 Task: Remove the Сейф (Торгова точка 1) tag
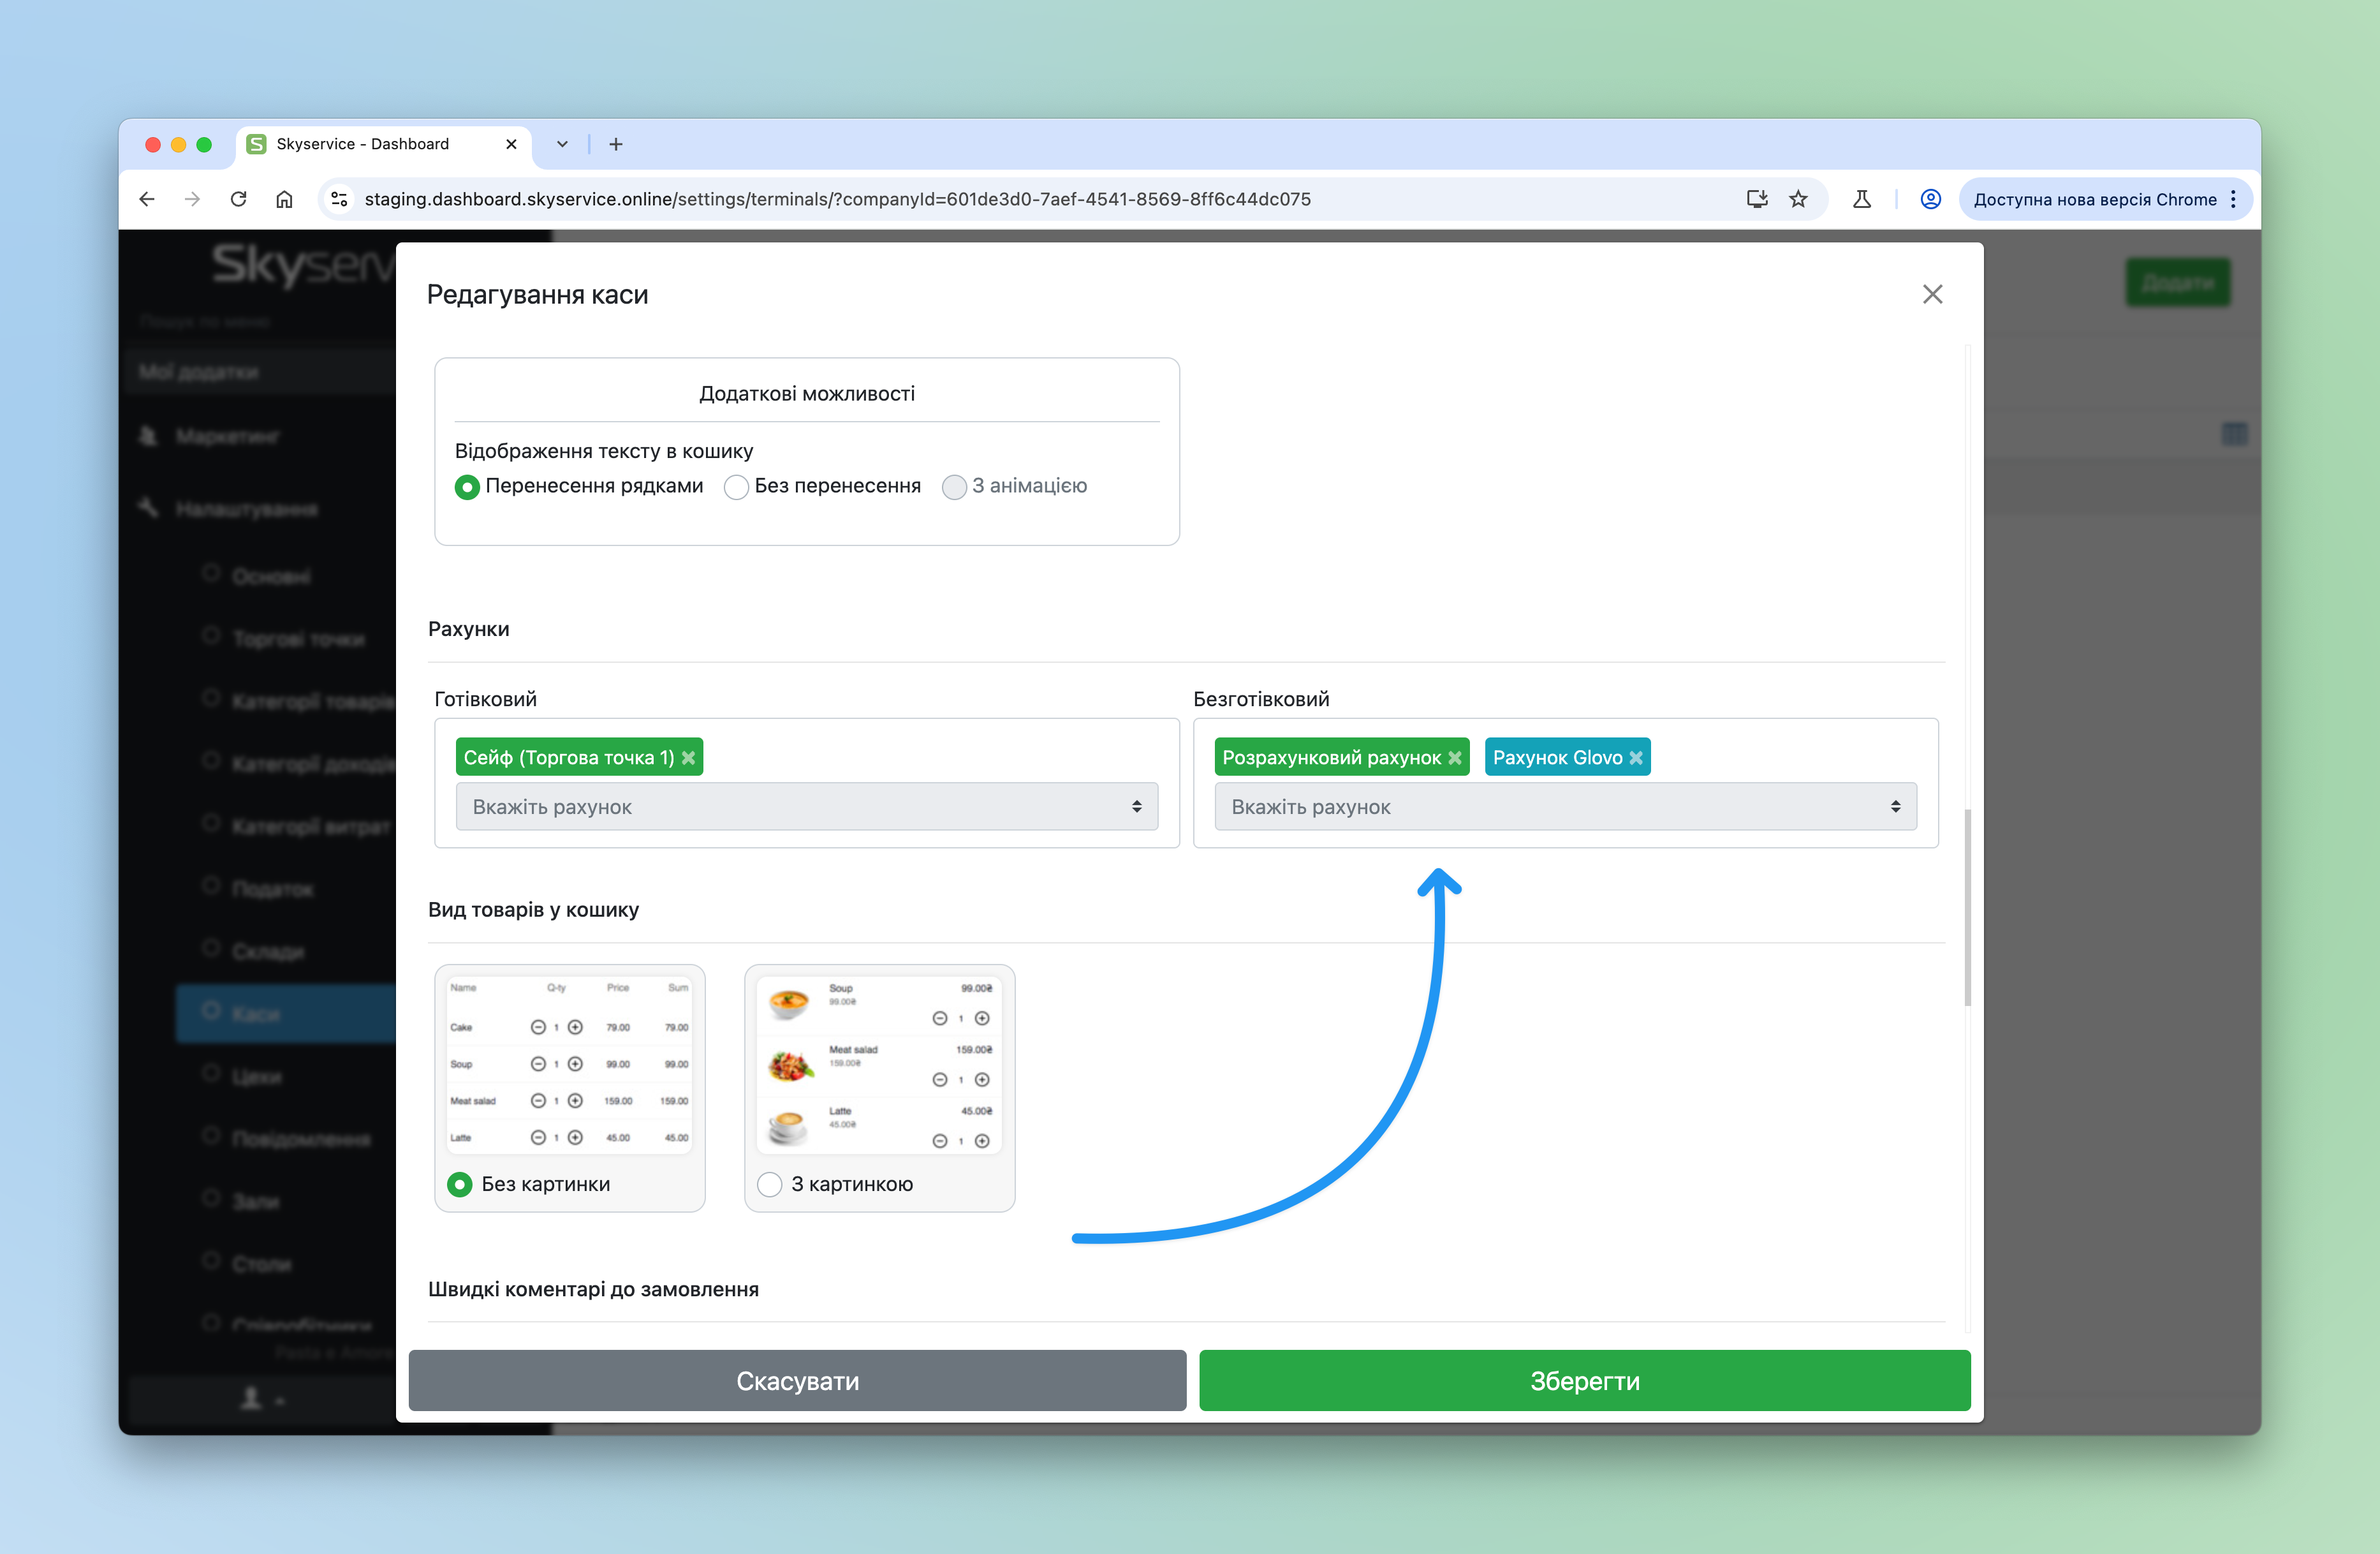[688, 758]
